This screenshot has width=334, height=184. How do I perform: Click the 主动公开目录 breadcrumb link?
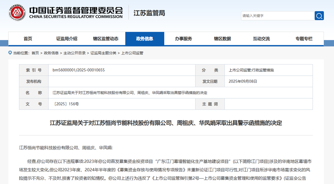[75, 53]
